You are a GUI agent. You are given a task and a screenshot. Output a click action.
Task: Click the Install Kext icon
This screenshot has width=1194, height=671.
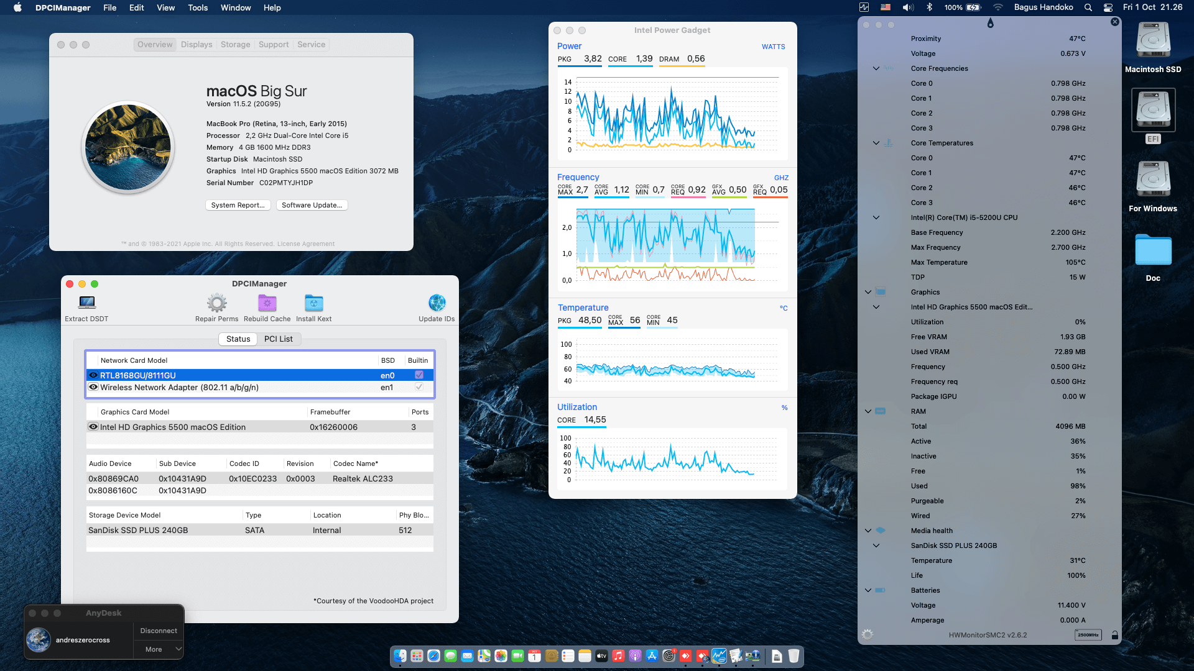[x=313, y=303]
